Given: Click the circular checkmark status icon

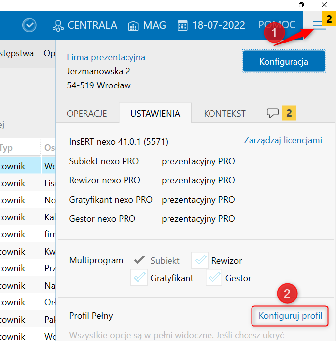Looking at the screenshot, I should point(29,25).
